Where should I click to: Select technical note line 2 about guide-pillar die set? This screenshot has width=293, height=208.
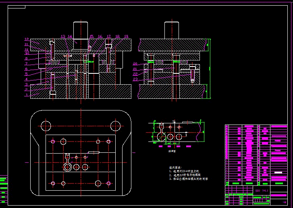[185, 175]
